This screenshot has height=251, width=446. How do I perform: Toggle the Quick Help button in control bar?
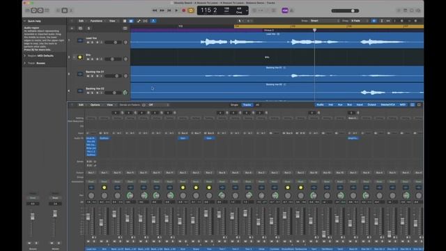point(40,10)
